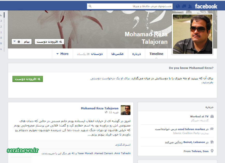Screen dimensions: 225x163
Task: Open the عکس‌ها photos tab
Action: click(117, 54)
